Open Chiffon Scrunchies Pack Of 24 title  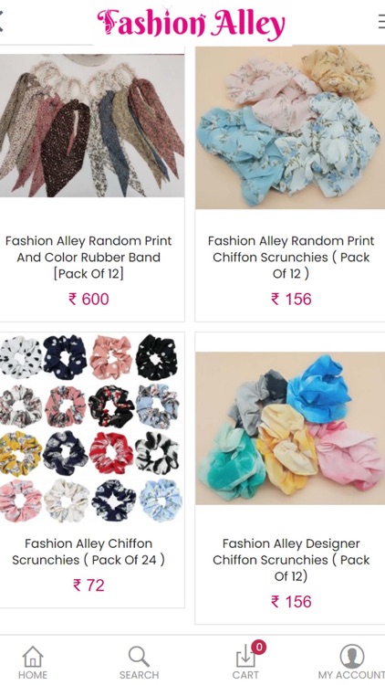tap(88, 552)
